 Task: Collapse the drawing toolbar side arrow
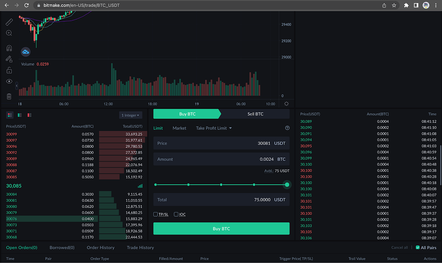click(x=17, y=86)
